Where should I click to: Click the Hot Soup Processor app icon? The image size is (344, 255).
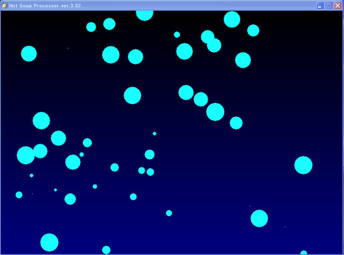pos(4,6)
